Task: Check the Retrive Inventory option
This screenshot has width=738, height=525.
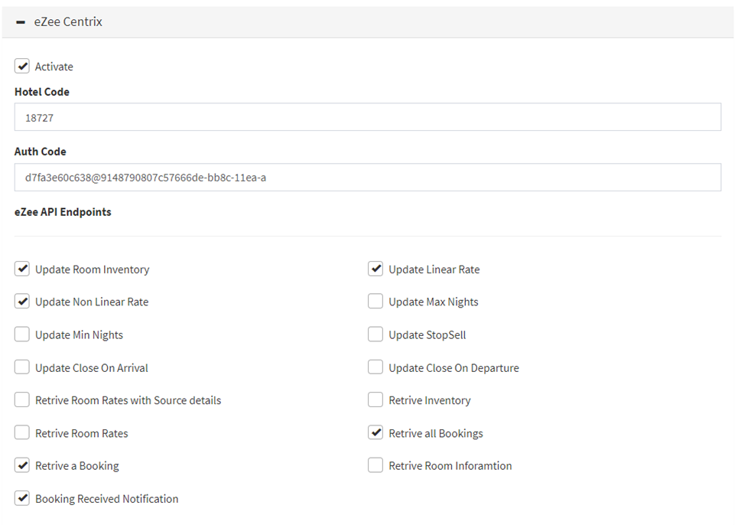Action: tap(376, 399)
